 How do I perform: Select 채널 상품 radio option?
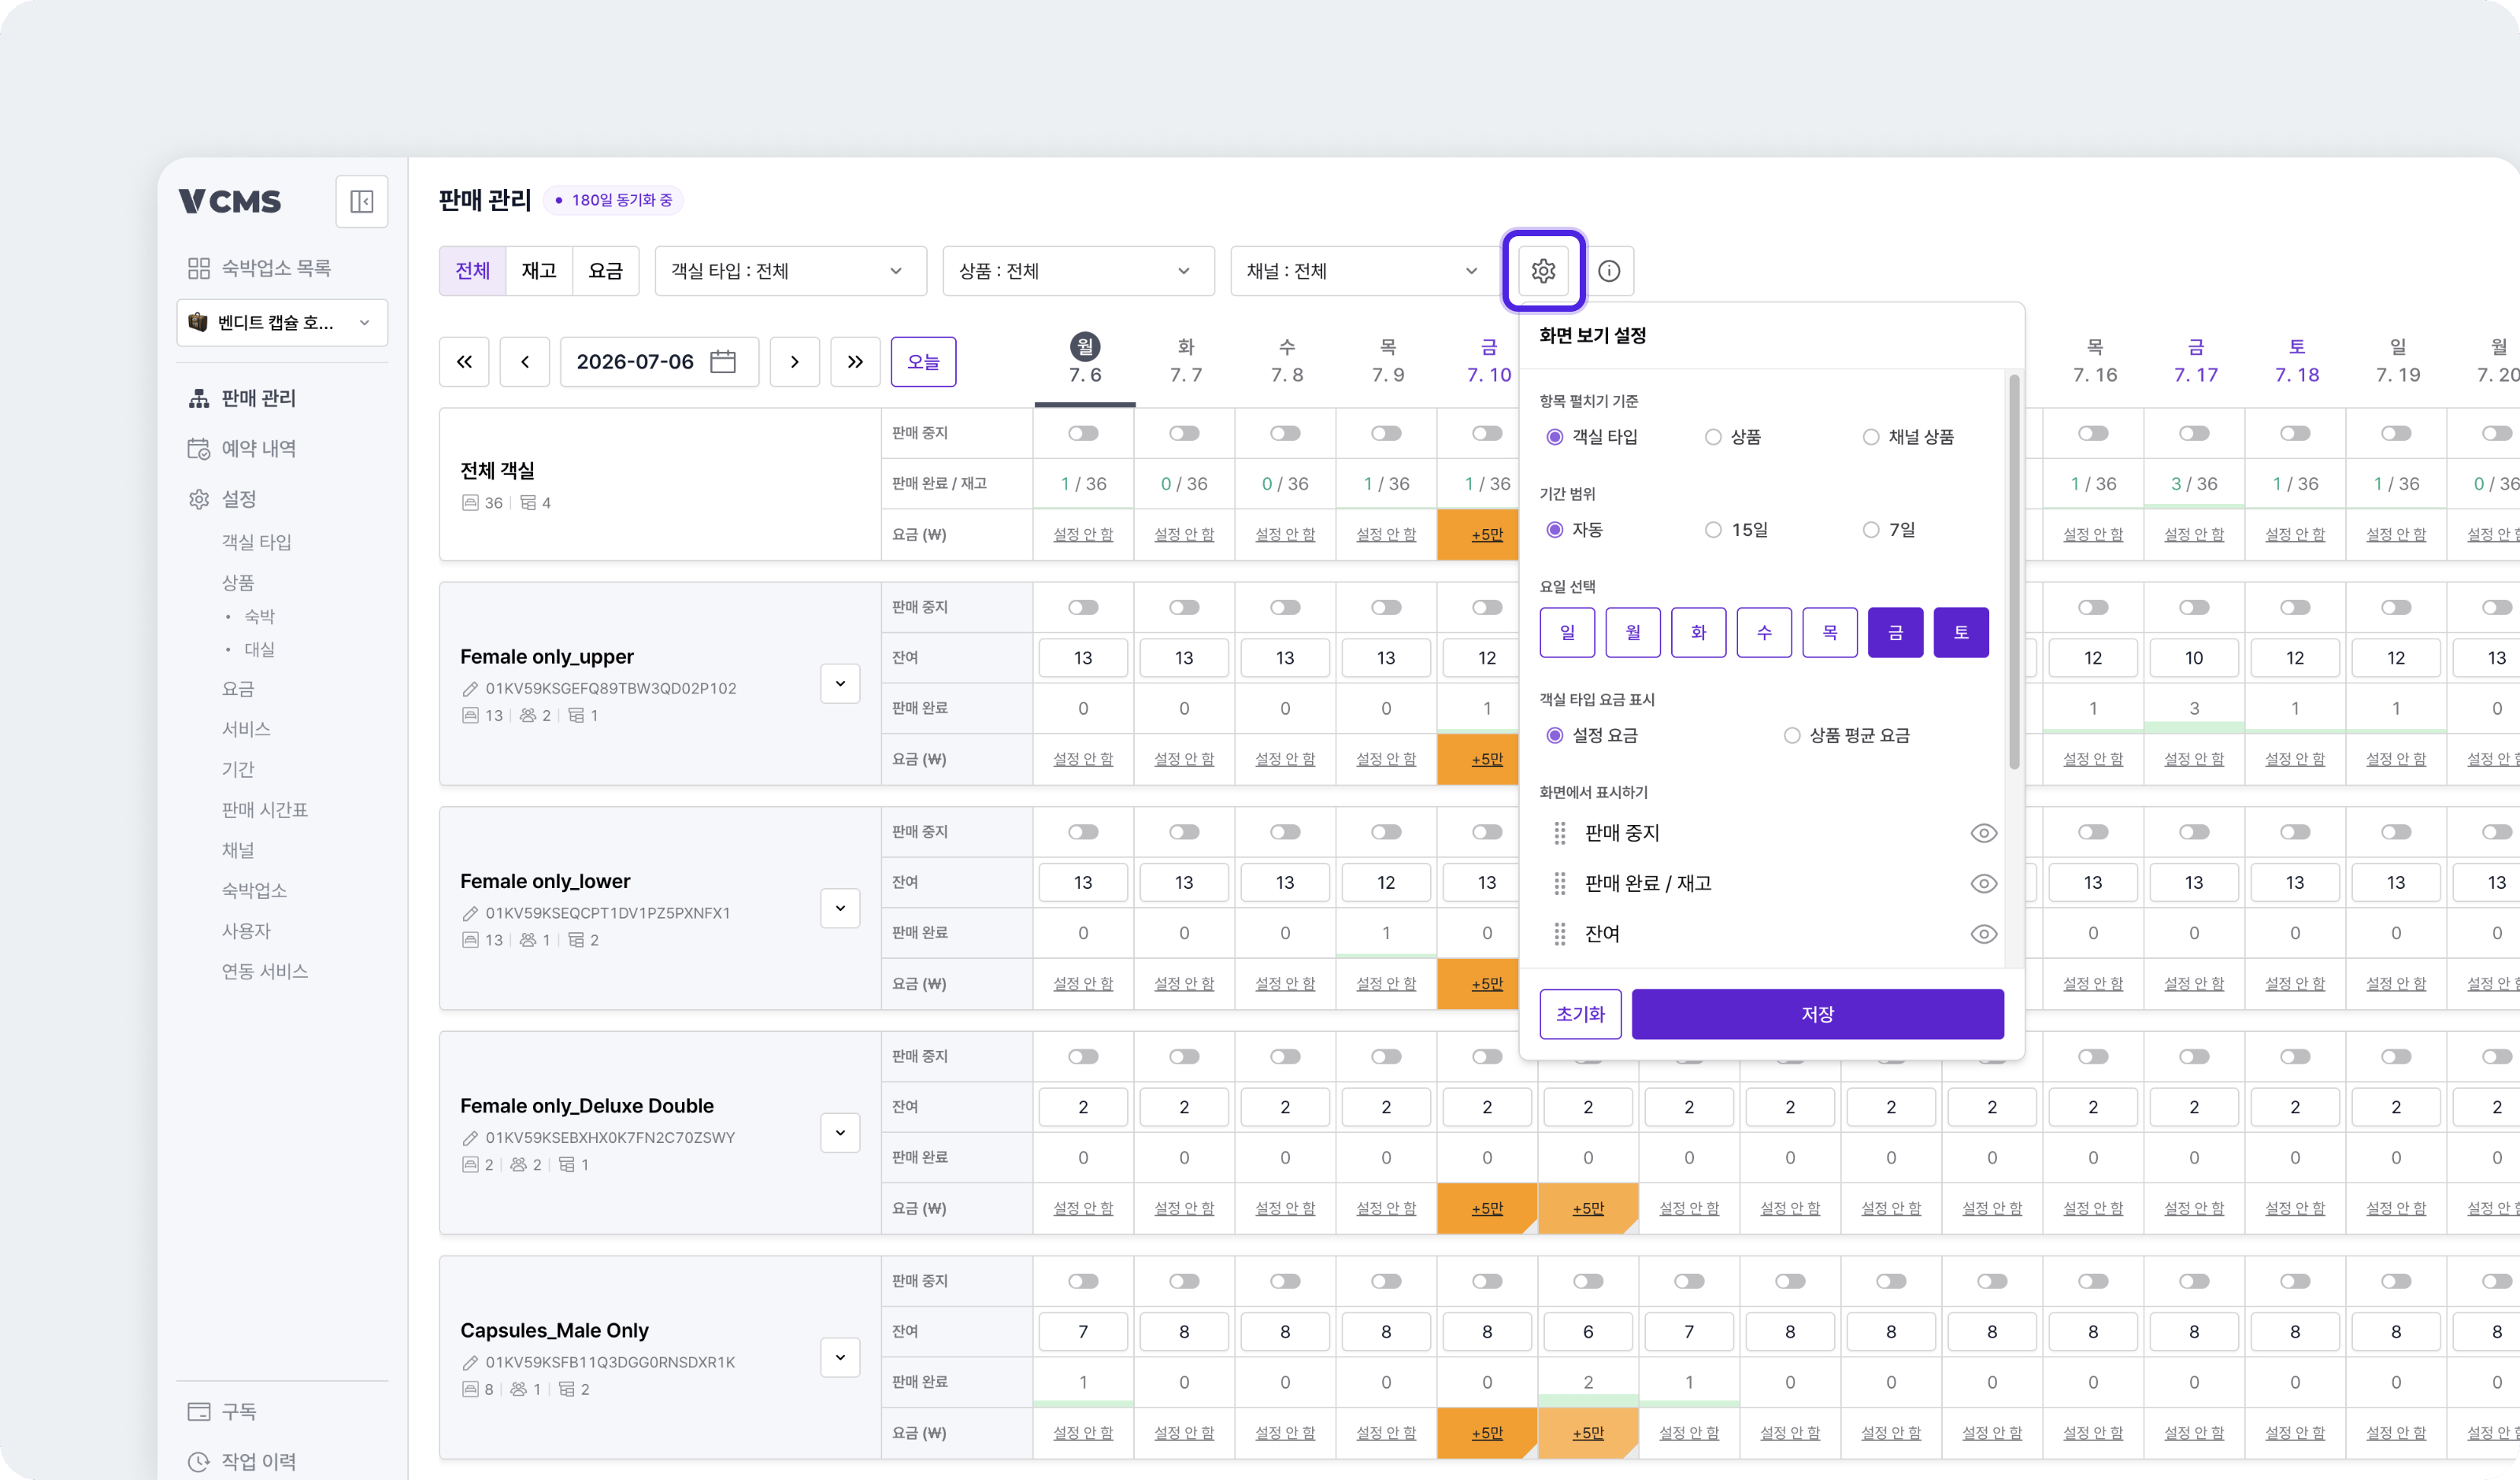(1871, 437)
